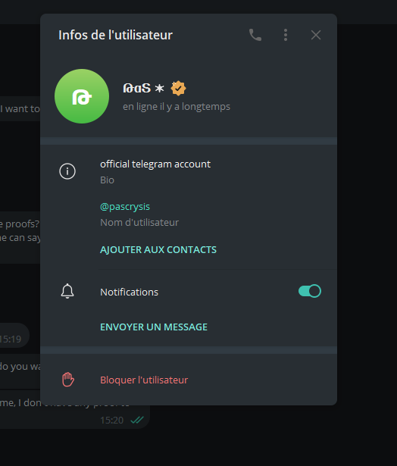Viewport: 397px width, 466px height.
Task: Click the red hand block icon
Action: 68,380
